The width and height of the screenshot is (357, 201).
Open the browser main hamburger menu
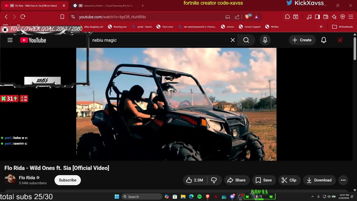click(x=351, y=17)
